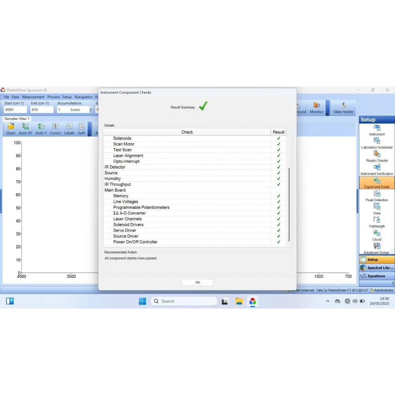Image resolution: width=395 pixels, height=395 pixels.
Task: Open a file with the Open icon
Action: coord(11,129)
